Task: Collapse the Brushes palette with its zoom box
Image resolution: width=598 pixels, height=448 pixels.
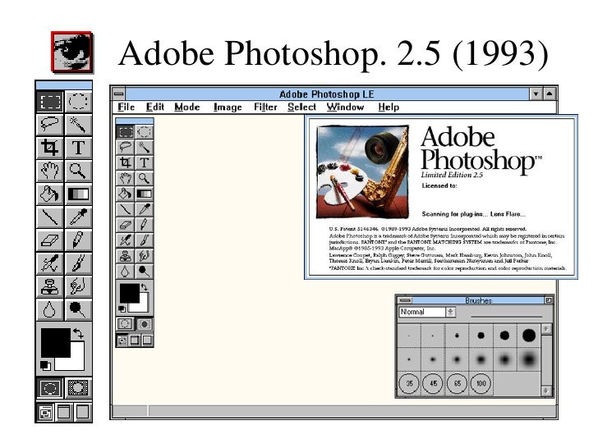Action: (x=549, y=300)
